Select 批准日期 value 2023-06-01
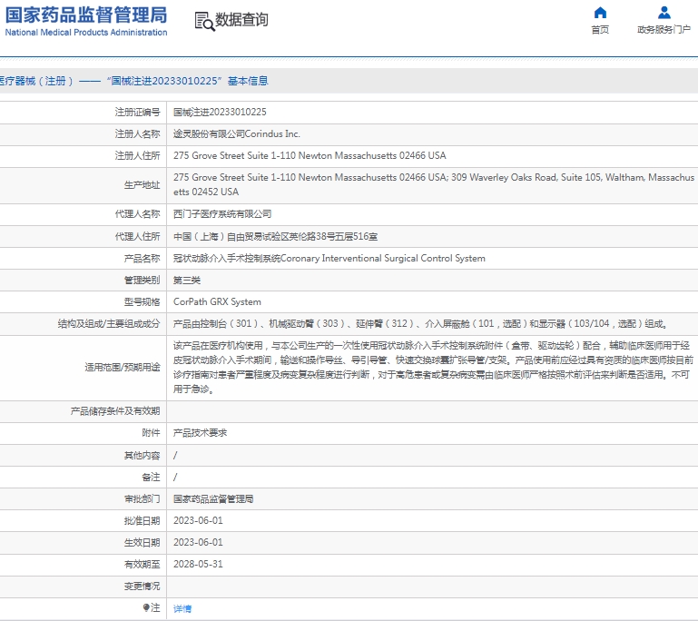Viewport: 698px width, 621px height. pos(198,521)
